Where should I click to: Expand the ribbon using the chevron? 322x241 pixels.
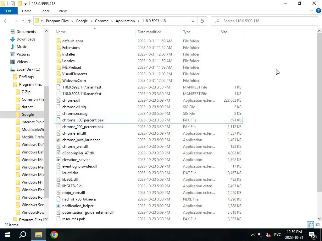[312, 11]
